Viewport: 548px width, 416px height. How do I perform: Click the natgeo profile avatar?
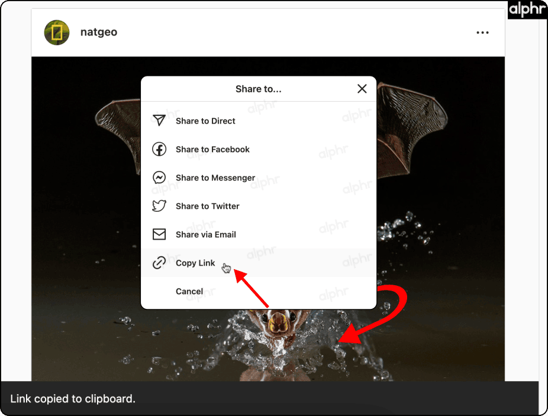pyautogui.click(x=57, y=33)
